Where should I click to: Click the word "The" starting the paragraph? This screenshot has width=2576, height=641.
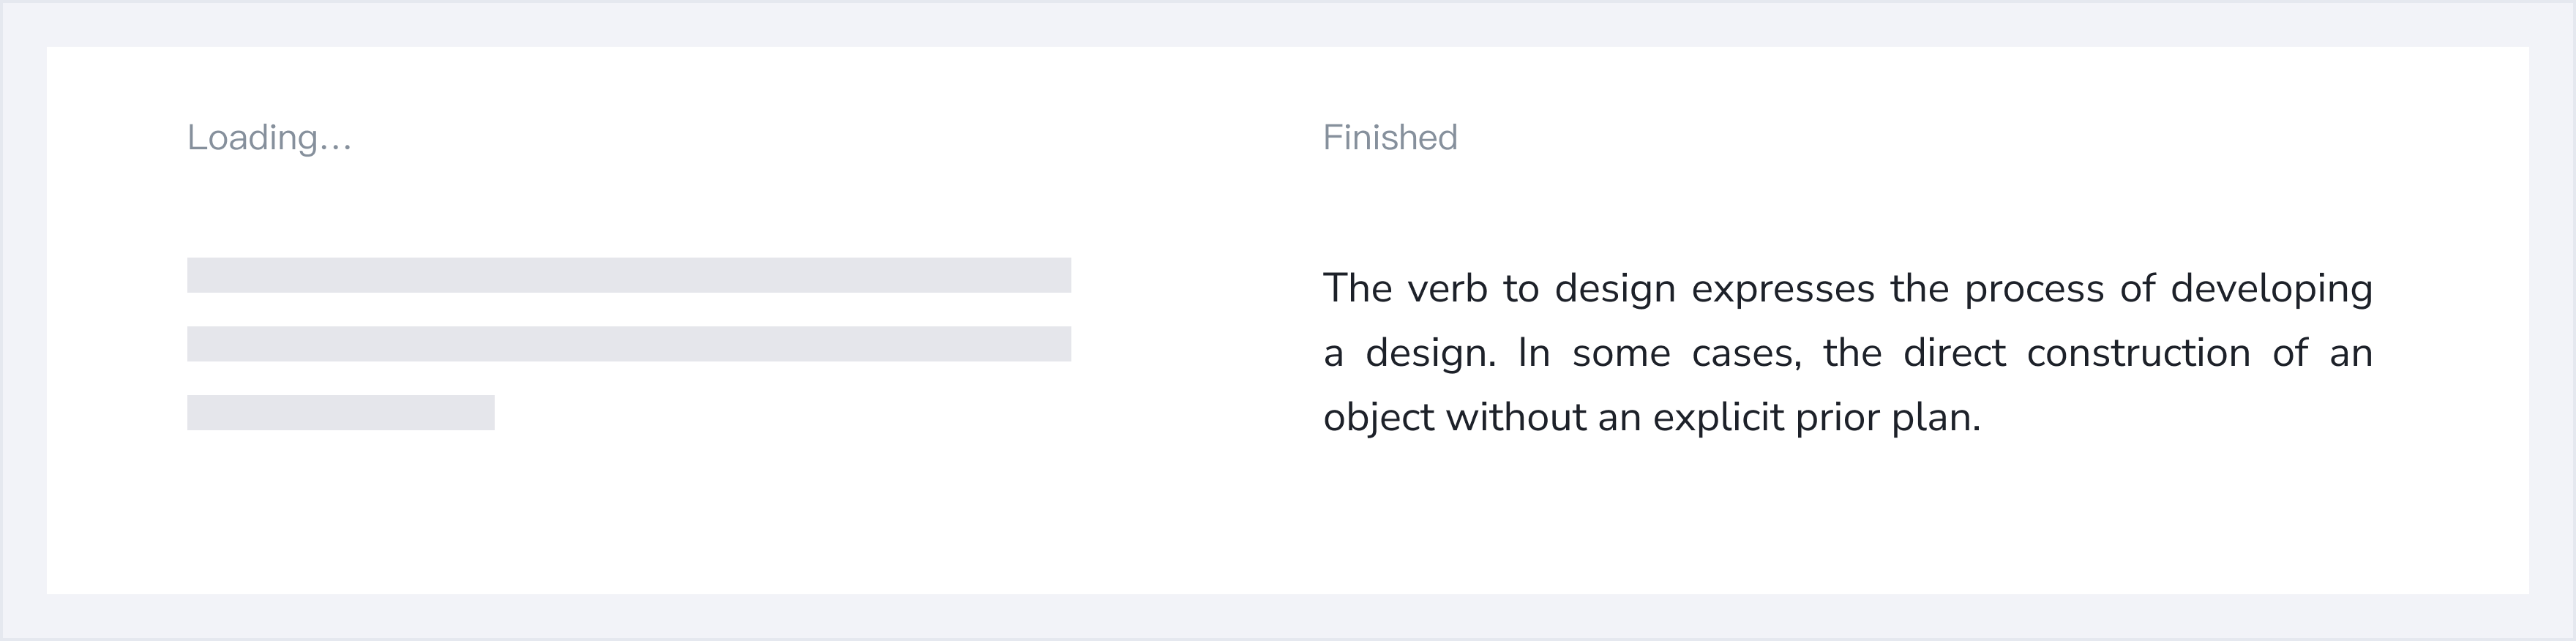[1357, 289]
